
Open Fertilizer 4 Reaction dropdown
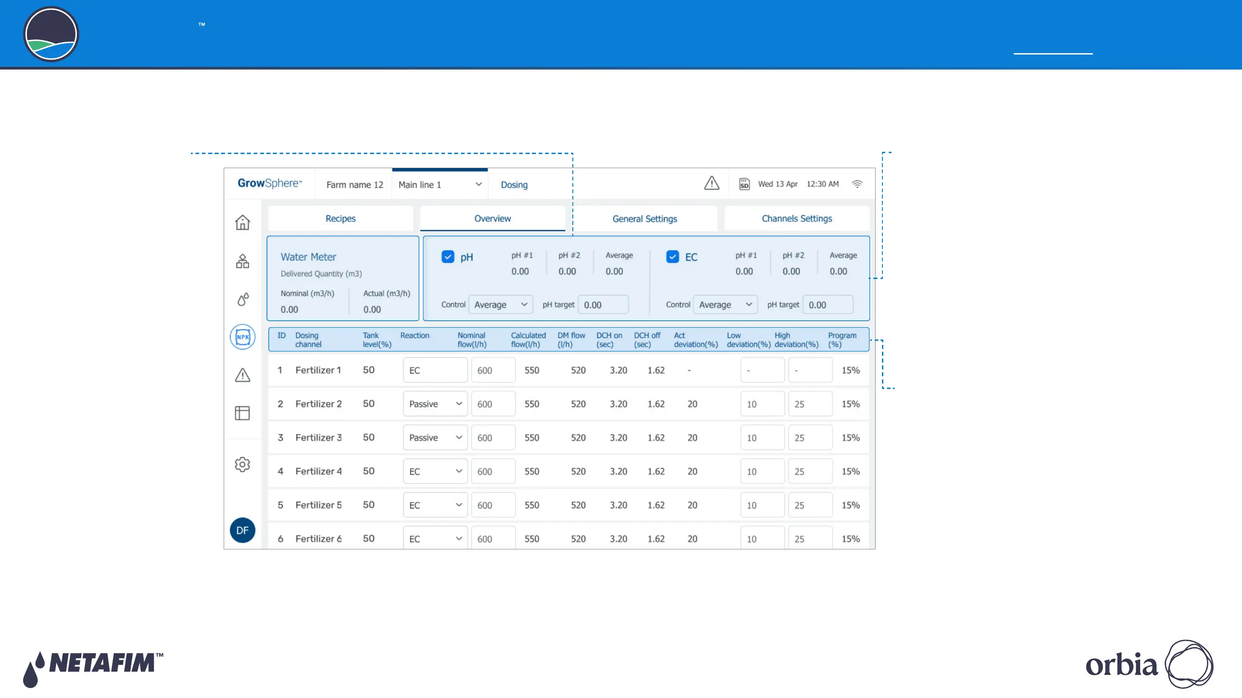point(435,471)
